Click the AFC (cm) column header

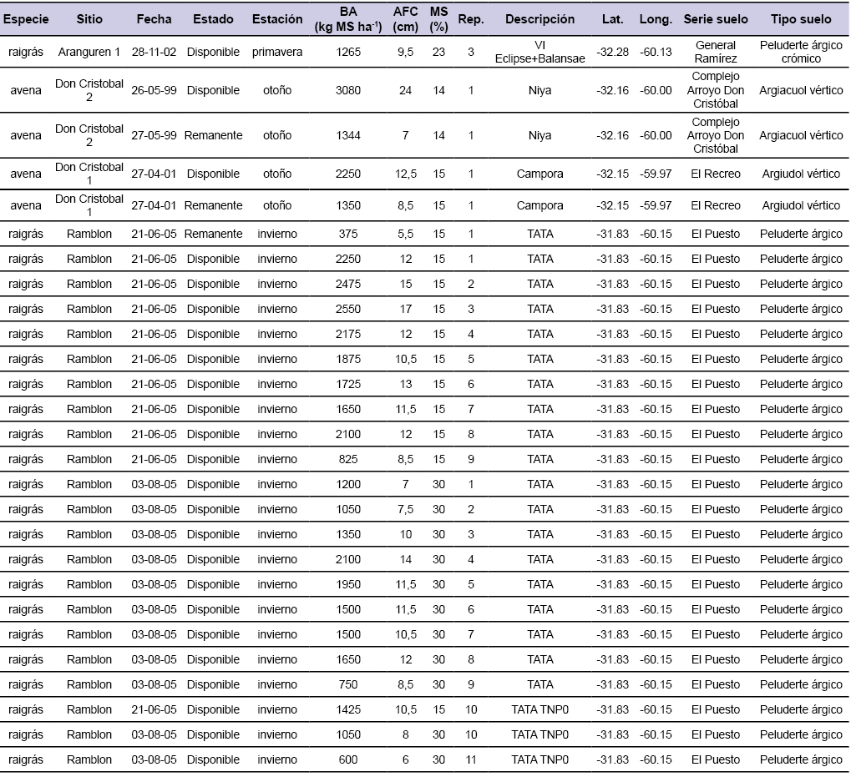pos(405,20)
